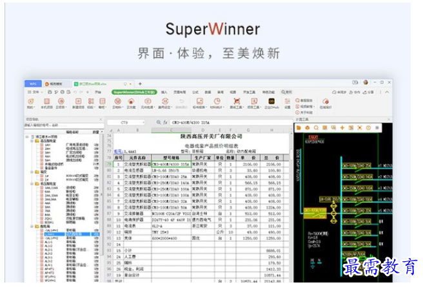Click the formula bar with CM3-400M text
This screenshot has width=423, height=287.
click(x=231, y=122)
